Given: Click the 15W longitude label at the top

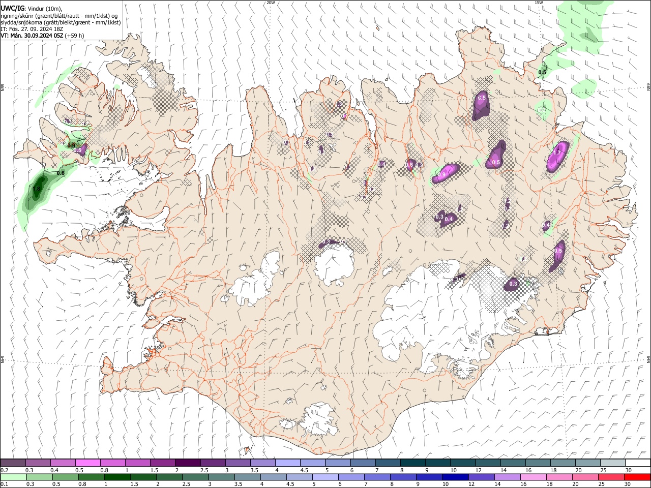Looking at the screenshot, I should point(539,3).
